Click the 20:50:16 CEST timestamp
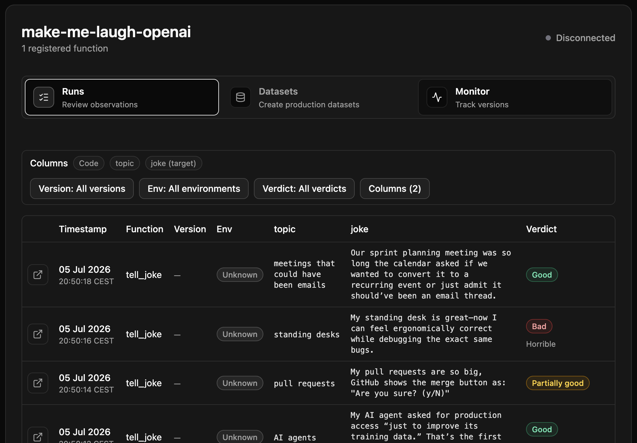The image size is (637, 443). click(86, 341)
